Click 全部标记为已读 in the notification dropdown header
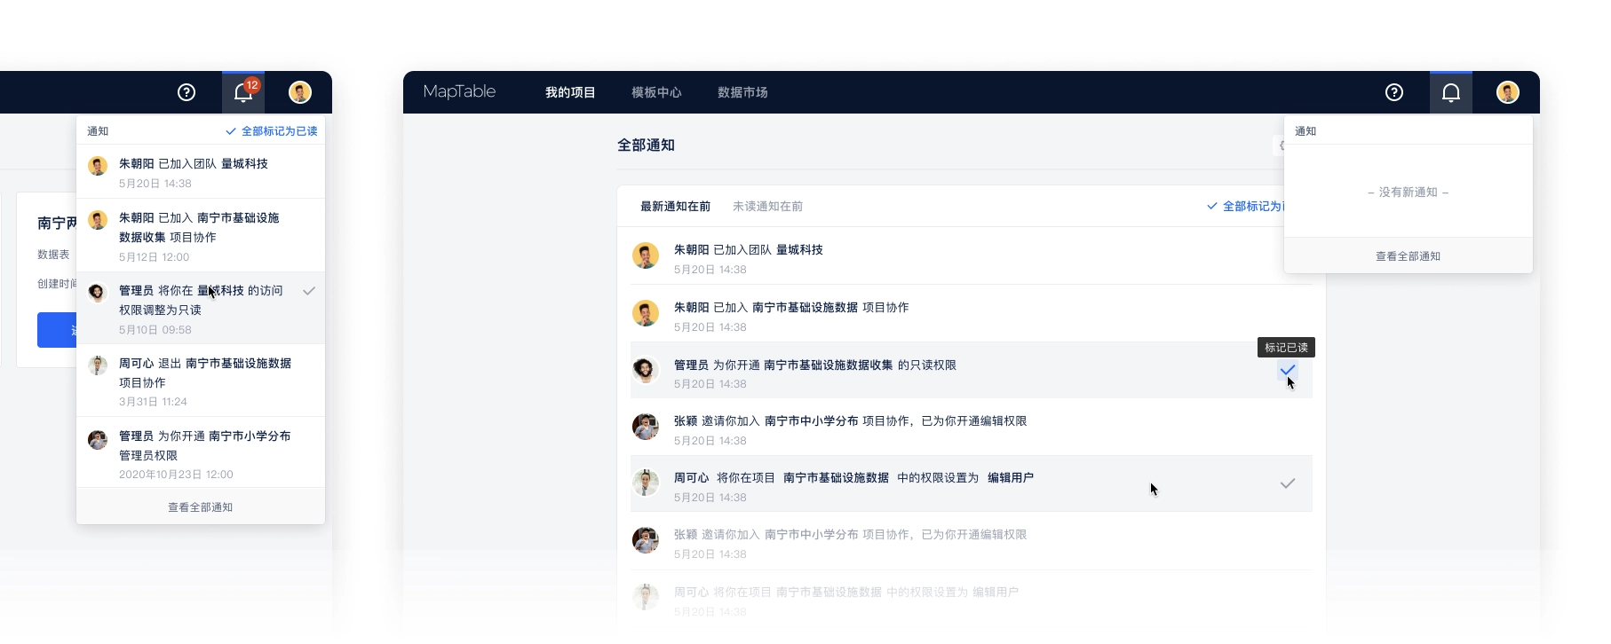 coord(272,131)
